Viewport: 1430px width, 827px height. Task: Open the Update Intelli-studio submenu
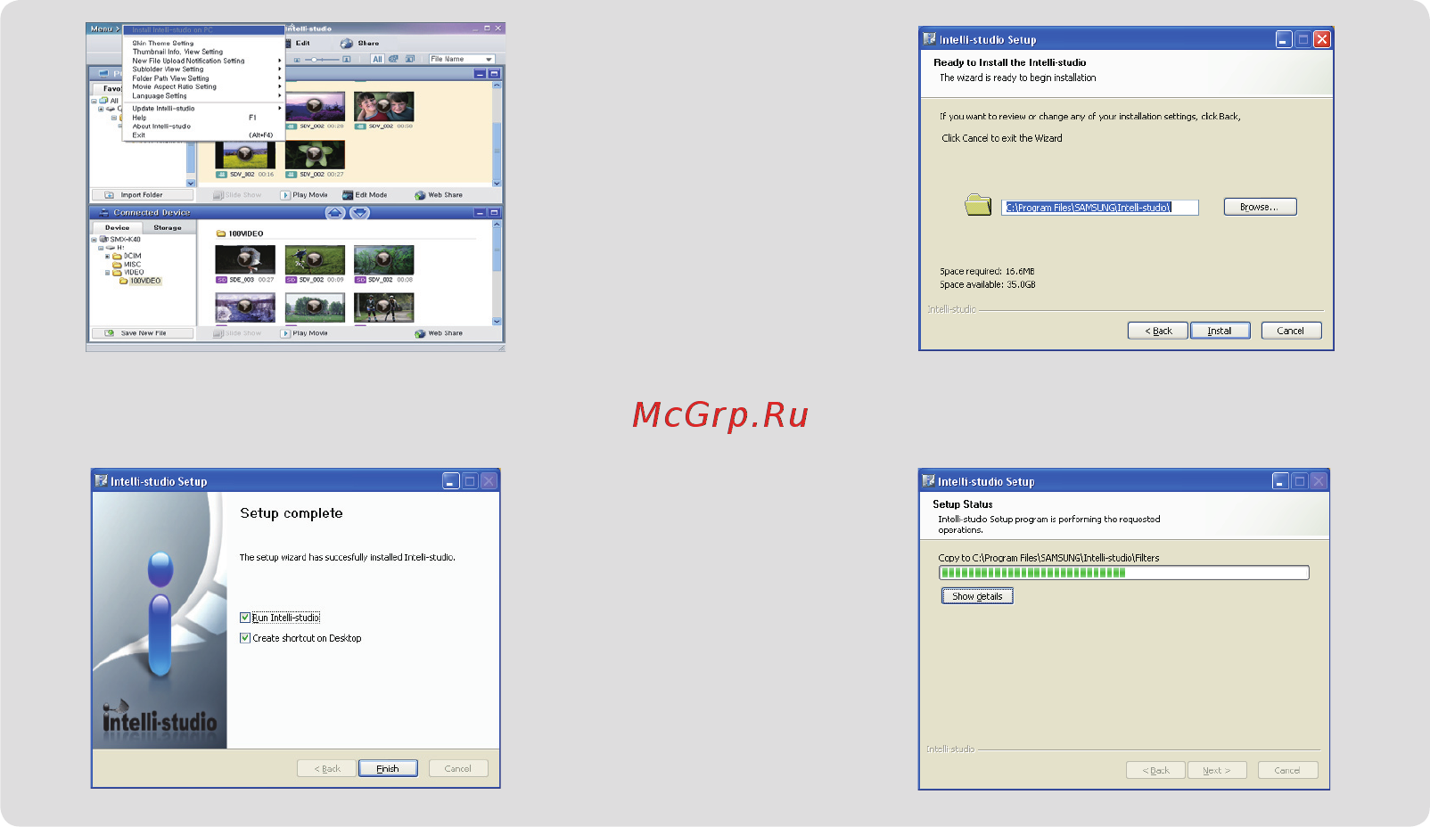pyautogui.click(x=204, y=108)
